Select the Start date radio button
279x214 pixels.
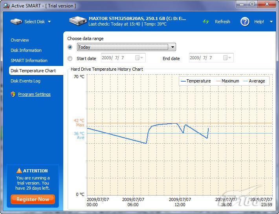70,59
